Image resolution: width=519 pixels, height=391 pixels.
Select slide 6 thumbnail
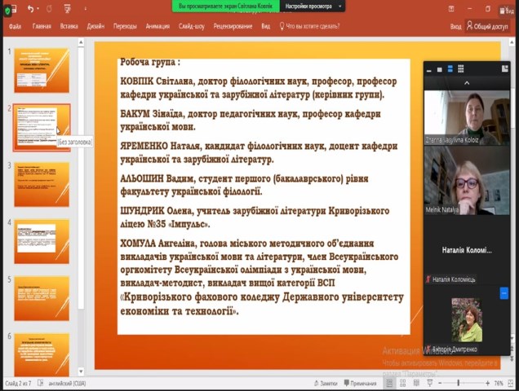coord(42,354)
